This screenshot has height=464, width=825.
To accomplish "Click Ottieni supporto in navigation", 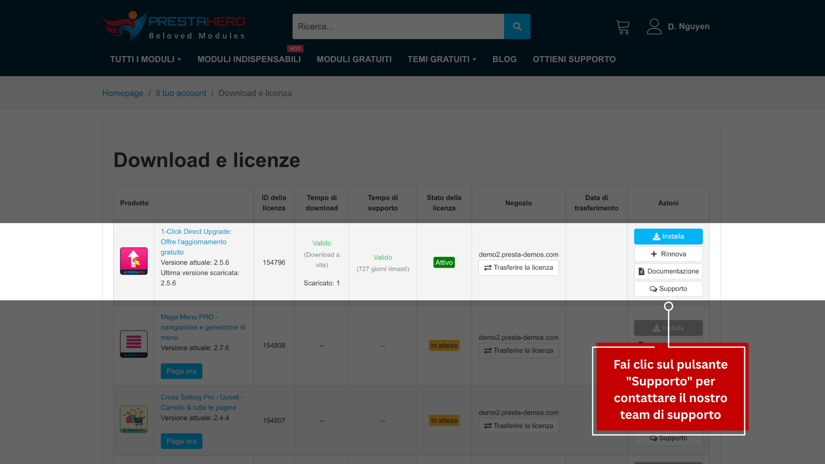I will click(574, 59).
